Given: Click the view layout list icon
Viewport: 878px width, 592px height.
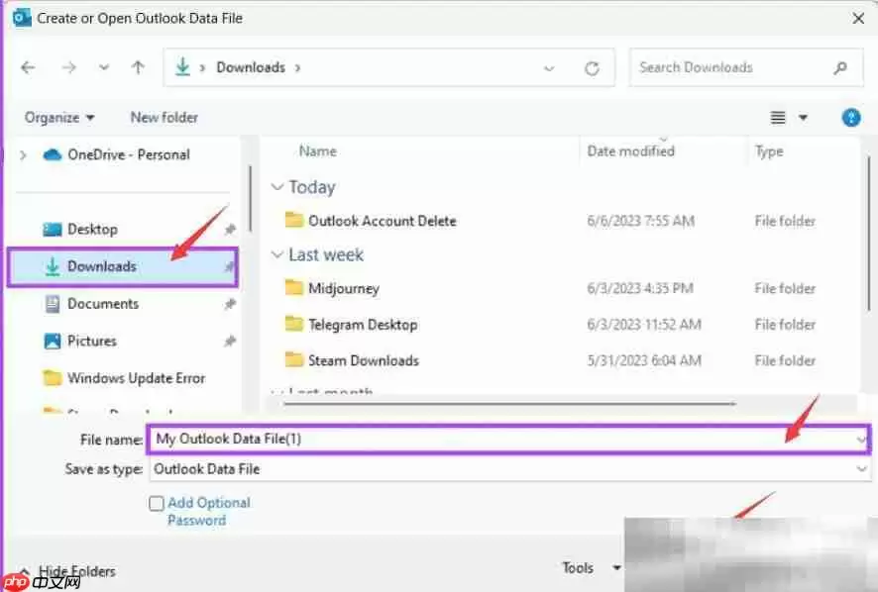Looking at the screenshot, I should point(779,117).
